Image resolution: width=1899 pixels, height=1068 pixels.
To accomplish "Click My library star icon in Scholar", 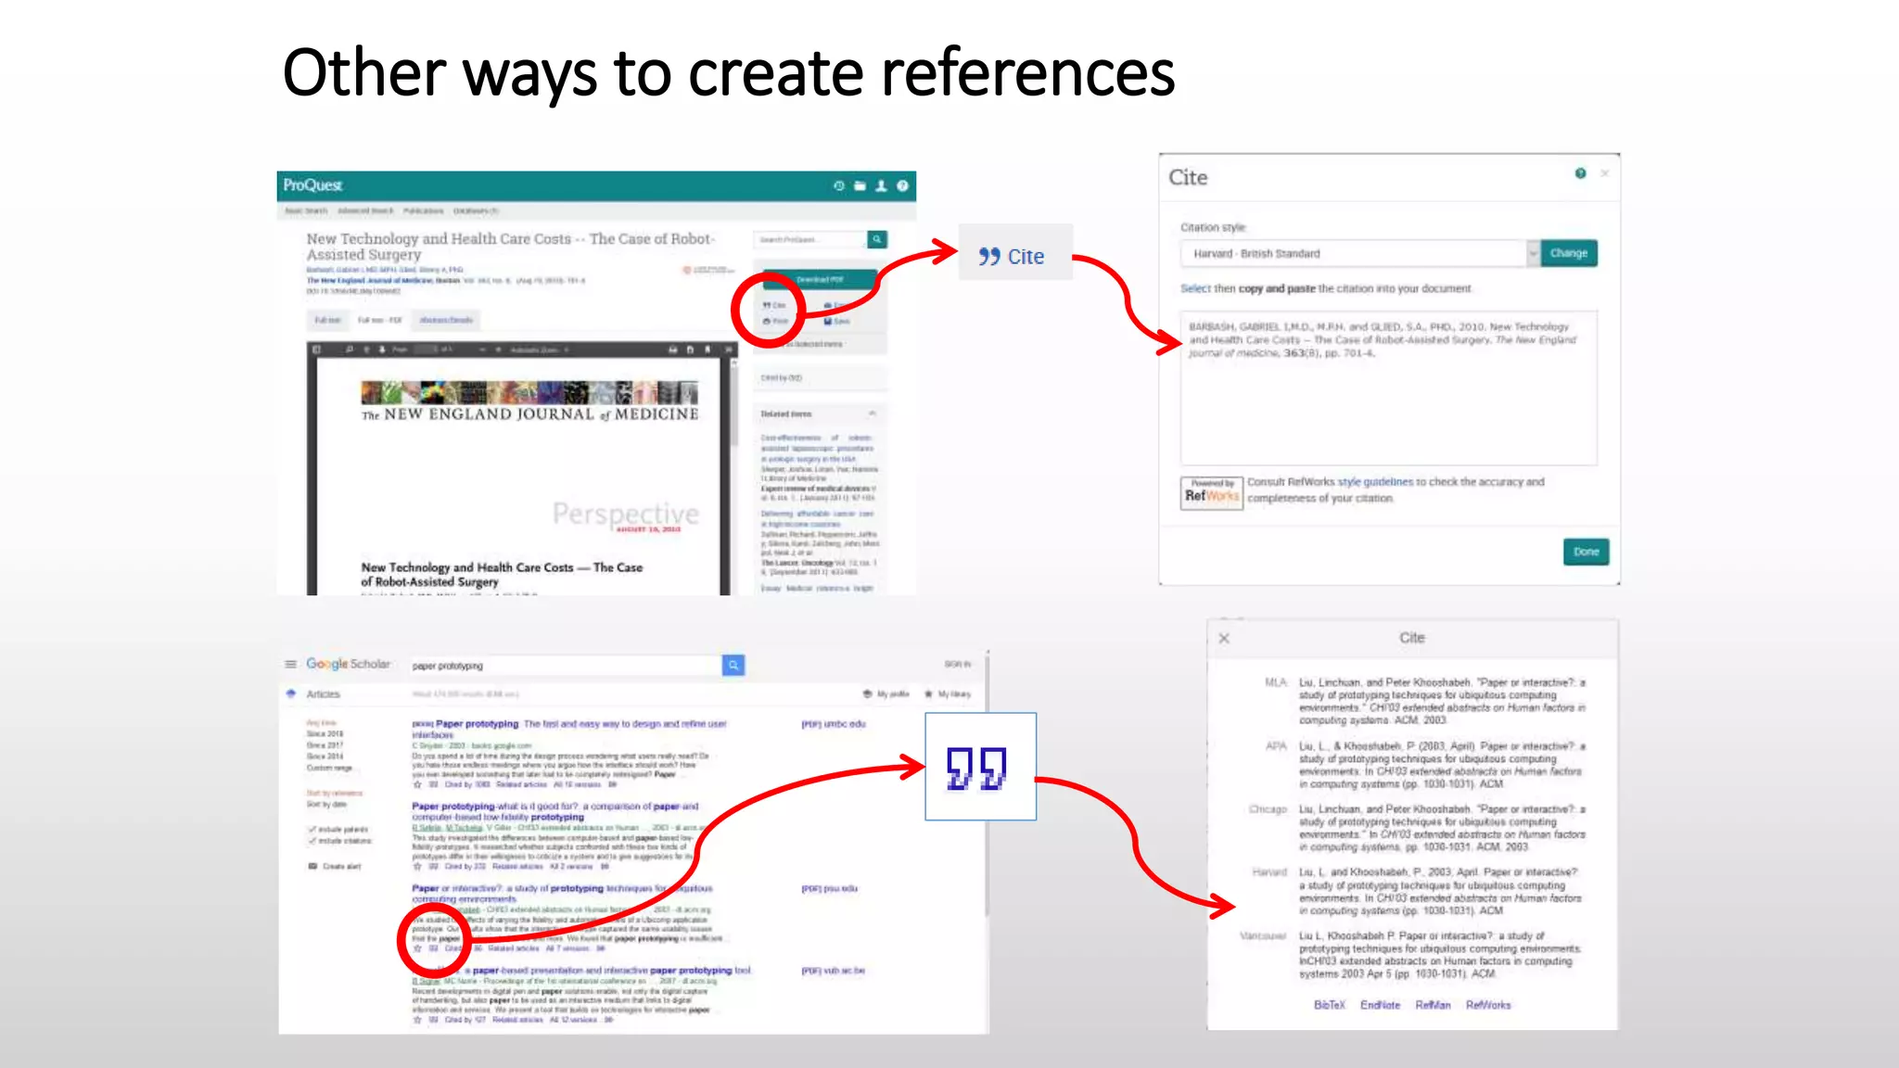I will 928,693.
